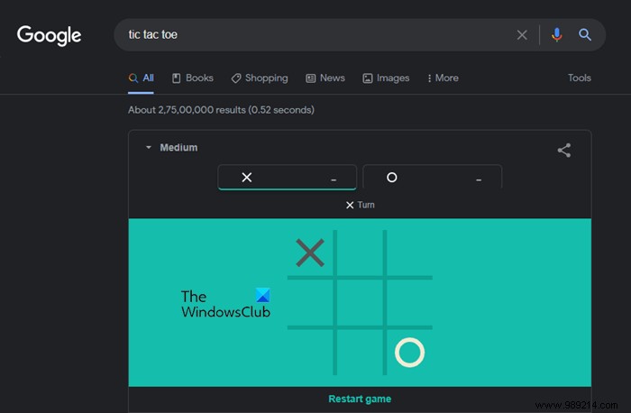
Task: Place a mark in the bottom-middle board cell
Action: coord(360,353)
